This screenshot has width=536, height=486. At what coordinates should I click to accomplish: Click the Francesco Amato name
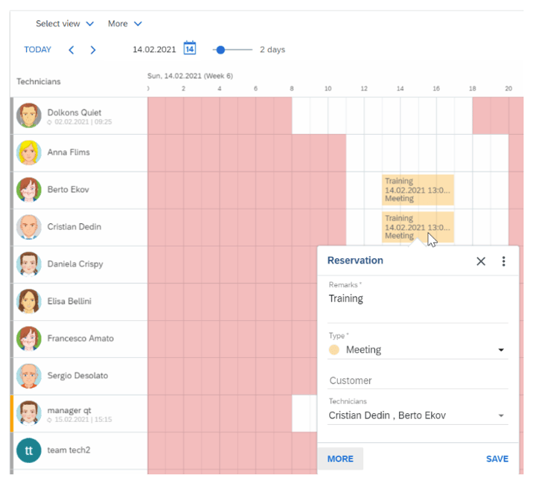point(80,339)
